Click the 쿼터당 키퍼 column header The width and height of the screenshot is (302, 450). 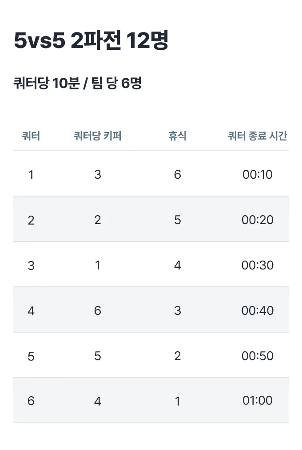[98, 136]
